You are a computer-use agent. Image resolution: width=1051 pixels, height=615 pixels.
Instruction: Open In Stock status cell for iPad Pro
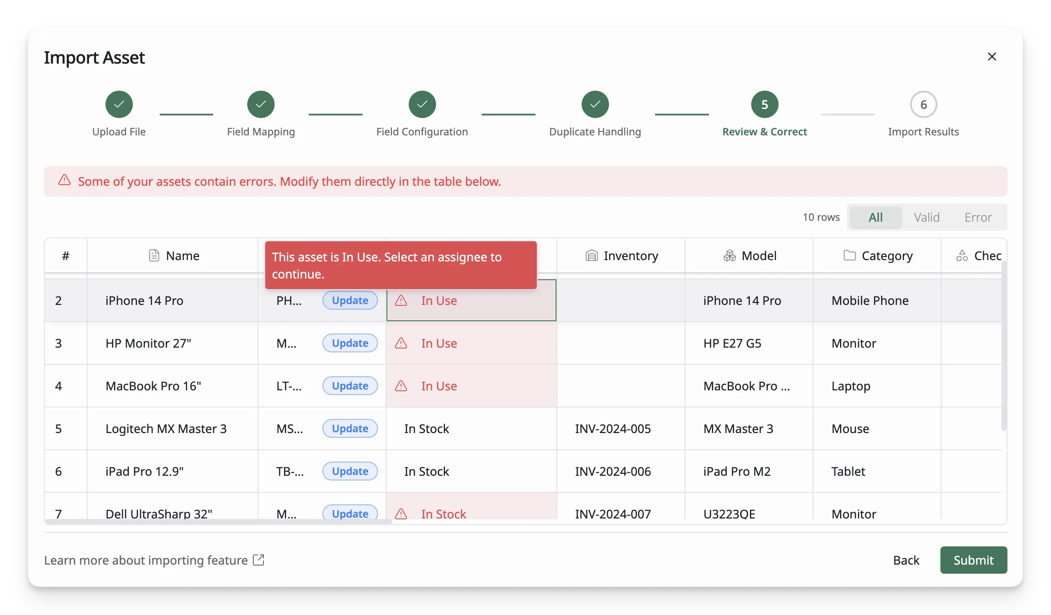(x=471, y=471)
